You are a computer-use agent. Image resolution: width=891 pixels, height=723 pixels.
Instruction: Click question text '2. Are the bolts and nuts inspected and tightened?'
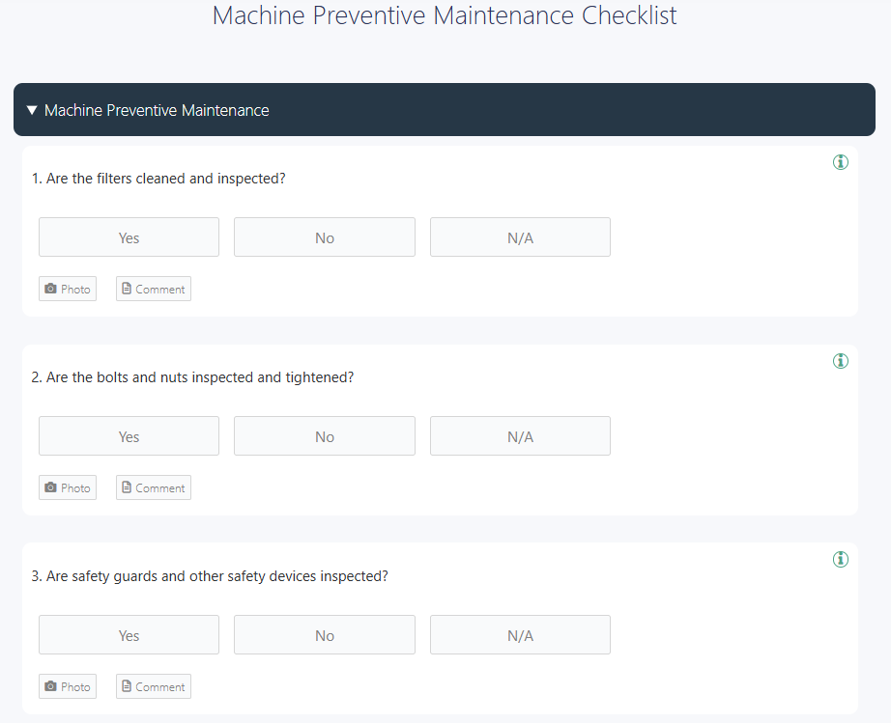click(x=192, y=377)
